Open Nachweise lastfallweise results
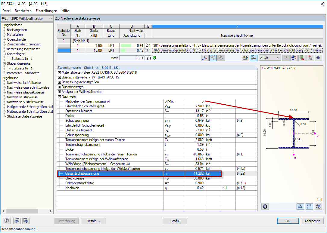Image resolution: width=327 pixels, height=233 pixels. pos(24,83)
